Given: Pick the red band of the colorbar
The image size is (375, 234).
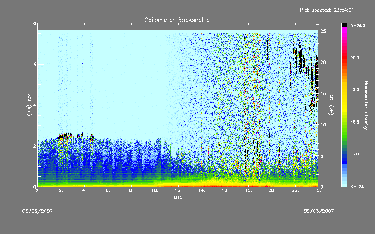Looking at the screenshot, I should (344, 58).
